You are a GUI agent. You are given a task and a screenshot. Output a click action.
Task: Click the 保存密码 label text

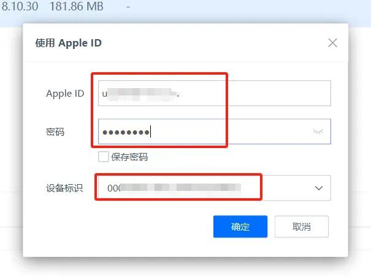(129, 157)
